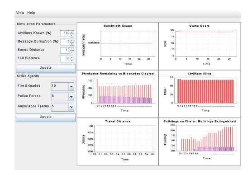Expand the Fire Brigades dropdown arrow
252x175 pixels.
point(71,87)
